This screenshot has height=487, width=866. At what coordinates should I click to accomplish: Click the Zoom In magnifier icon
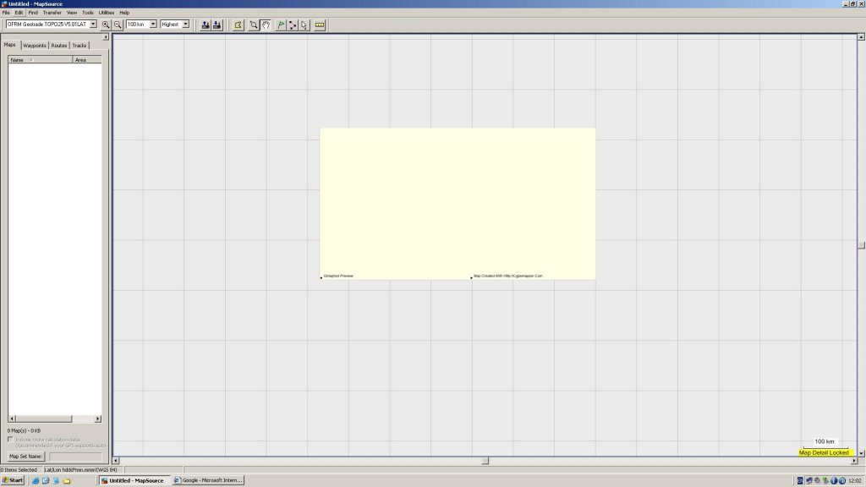pyautogui.click(x=106, y=25)
